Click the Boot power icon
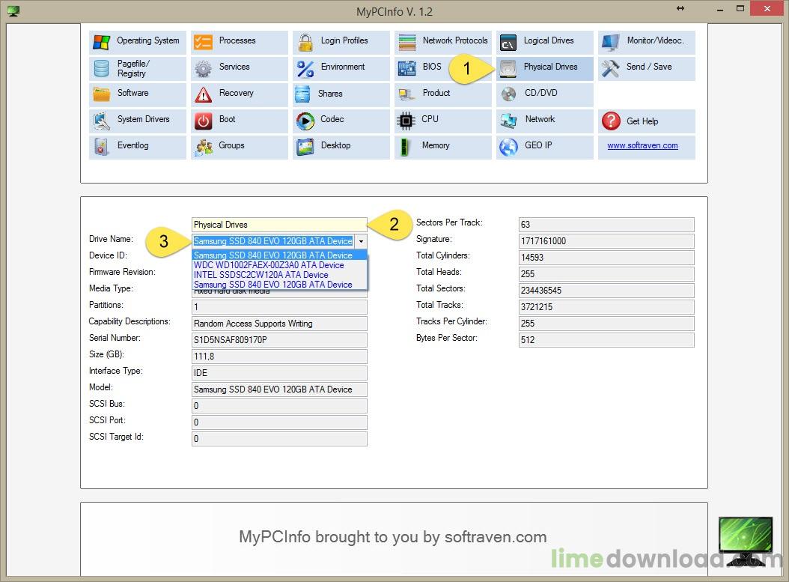Image resolution: width=789 pixels, height=582 pixels. (204, 121)
